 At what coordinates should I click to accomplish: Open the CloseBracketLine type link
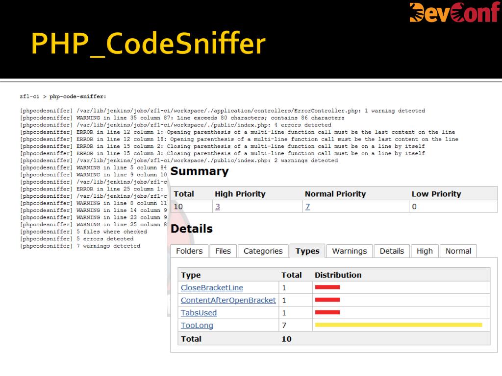pos(212,287)
